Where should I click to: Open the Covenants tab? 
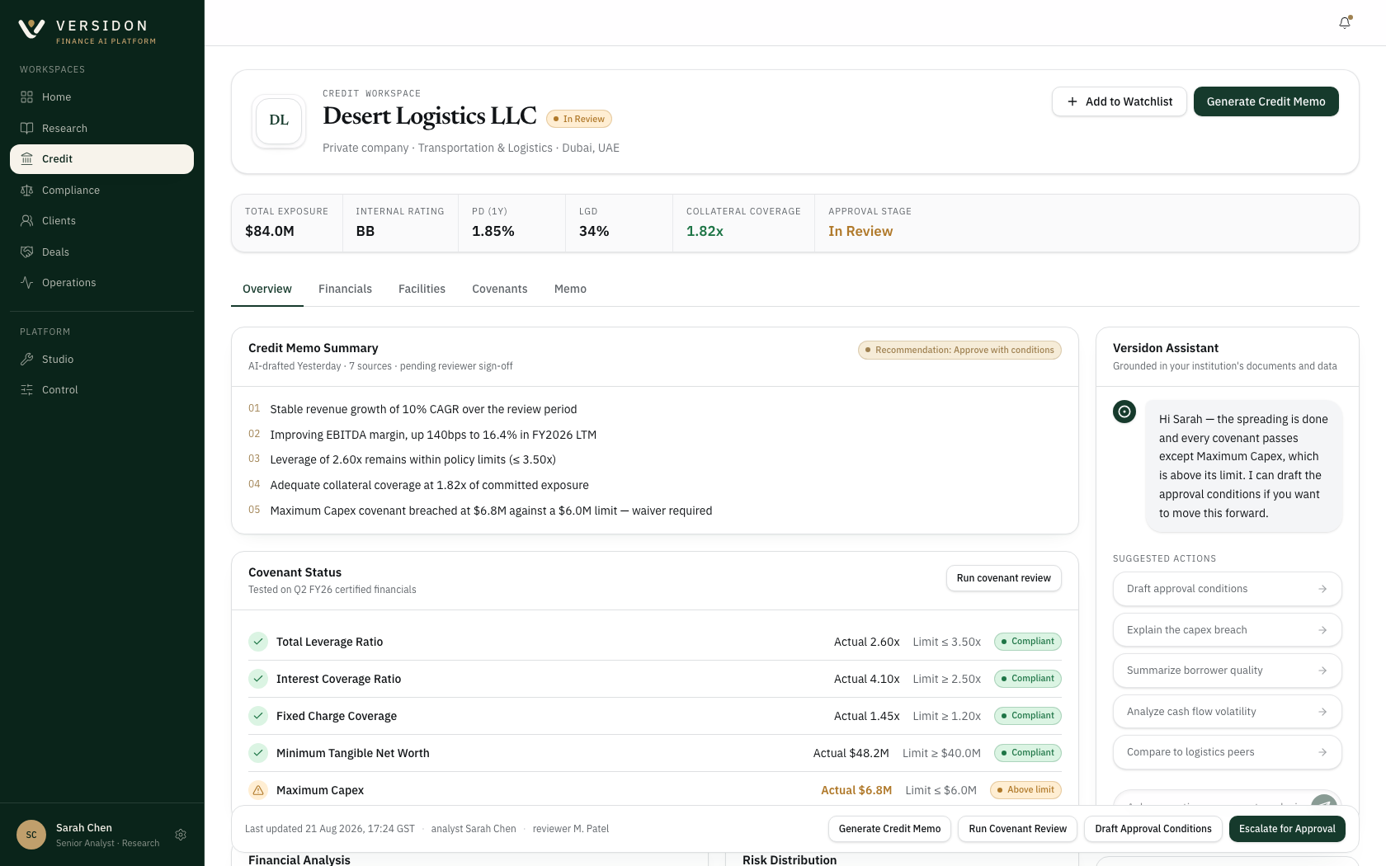coord(500,289)
